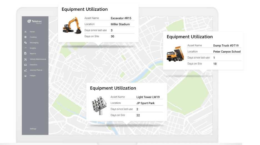Click the Insights chart icon
This screenshot has height=145, width=260.
tap(25, 48)
